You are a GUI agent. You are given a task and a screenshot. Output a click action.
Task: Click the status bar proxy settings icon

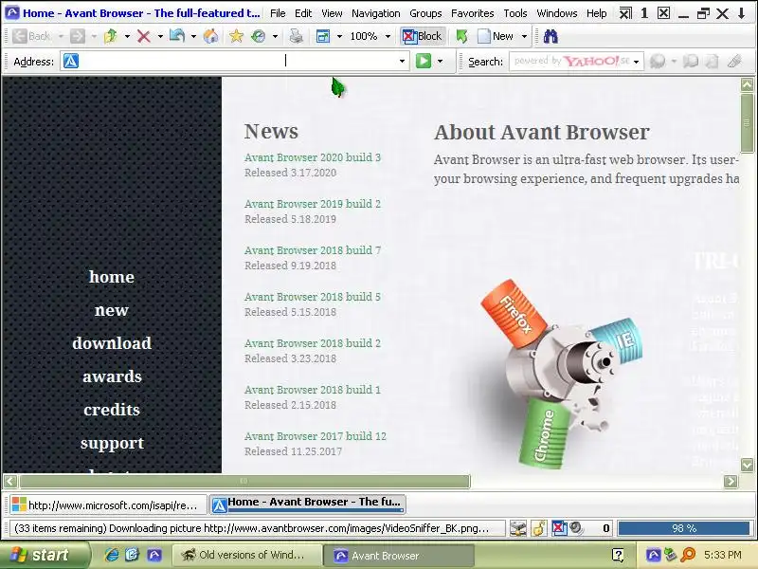click(x=517, y=528)
